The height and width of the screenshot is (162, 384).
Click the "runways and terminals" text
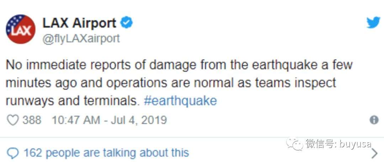tap(71, 101)
